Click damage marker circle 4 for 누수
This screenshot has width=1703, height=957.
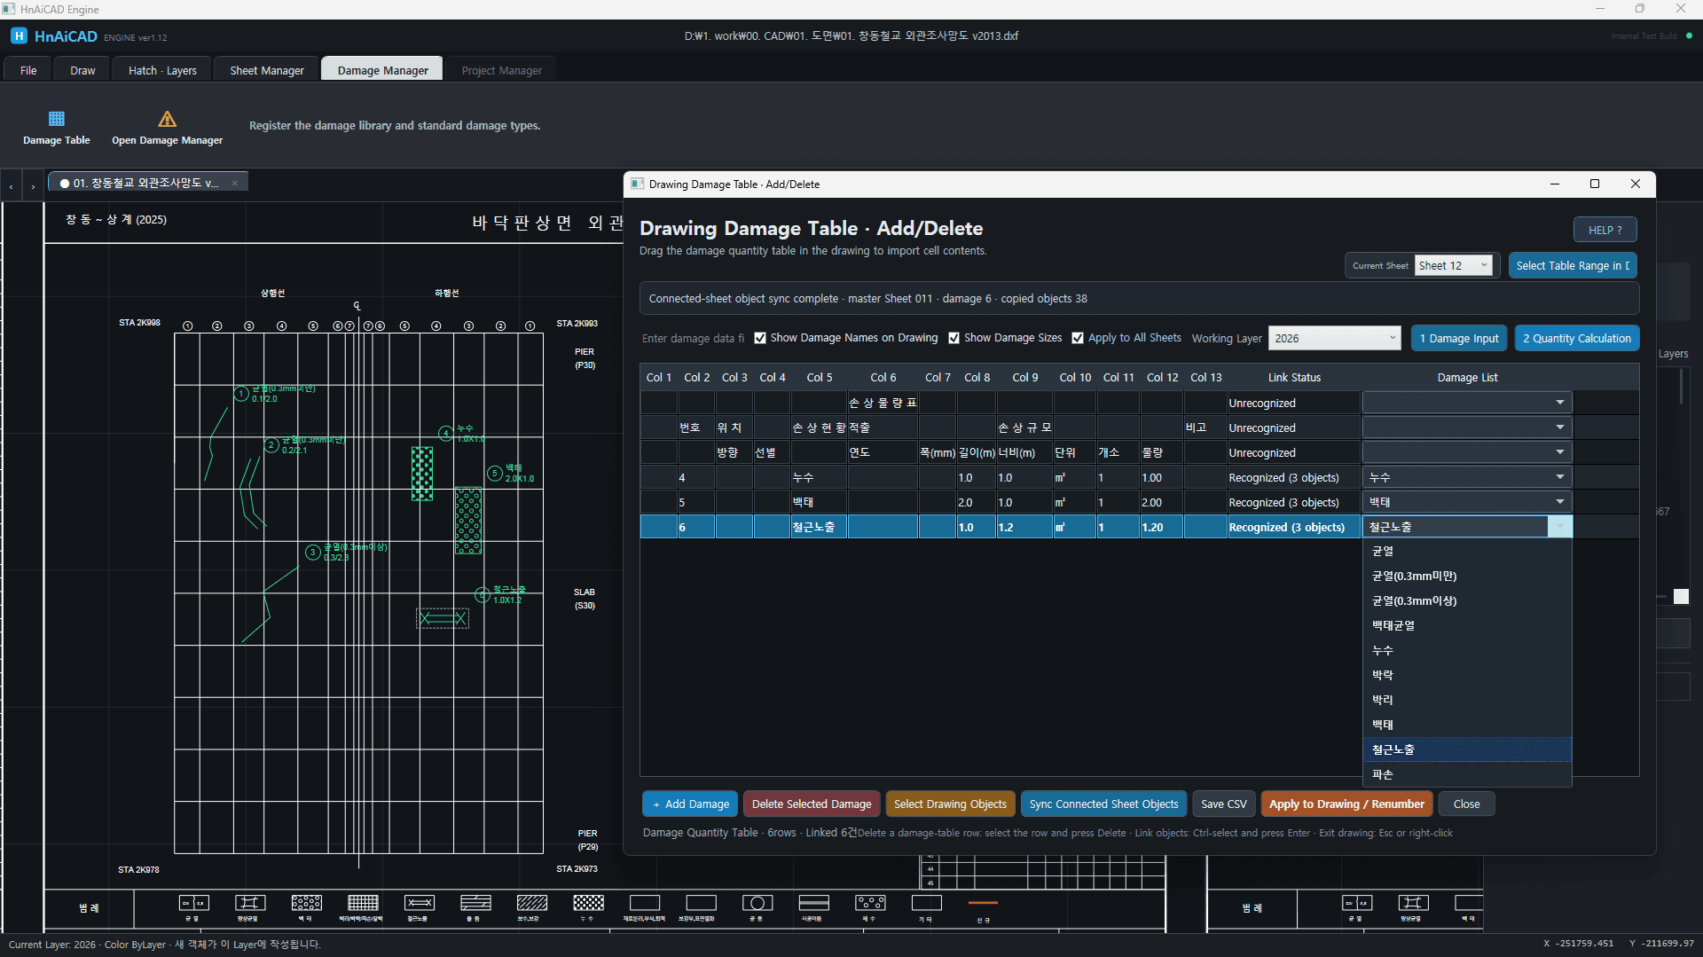point(446,434)
